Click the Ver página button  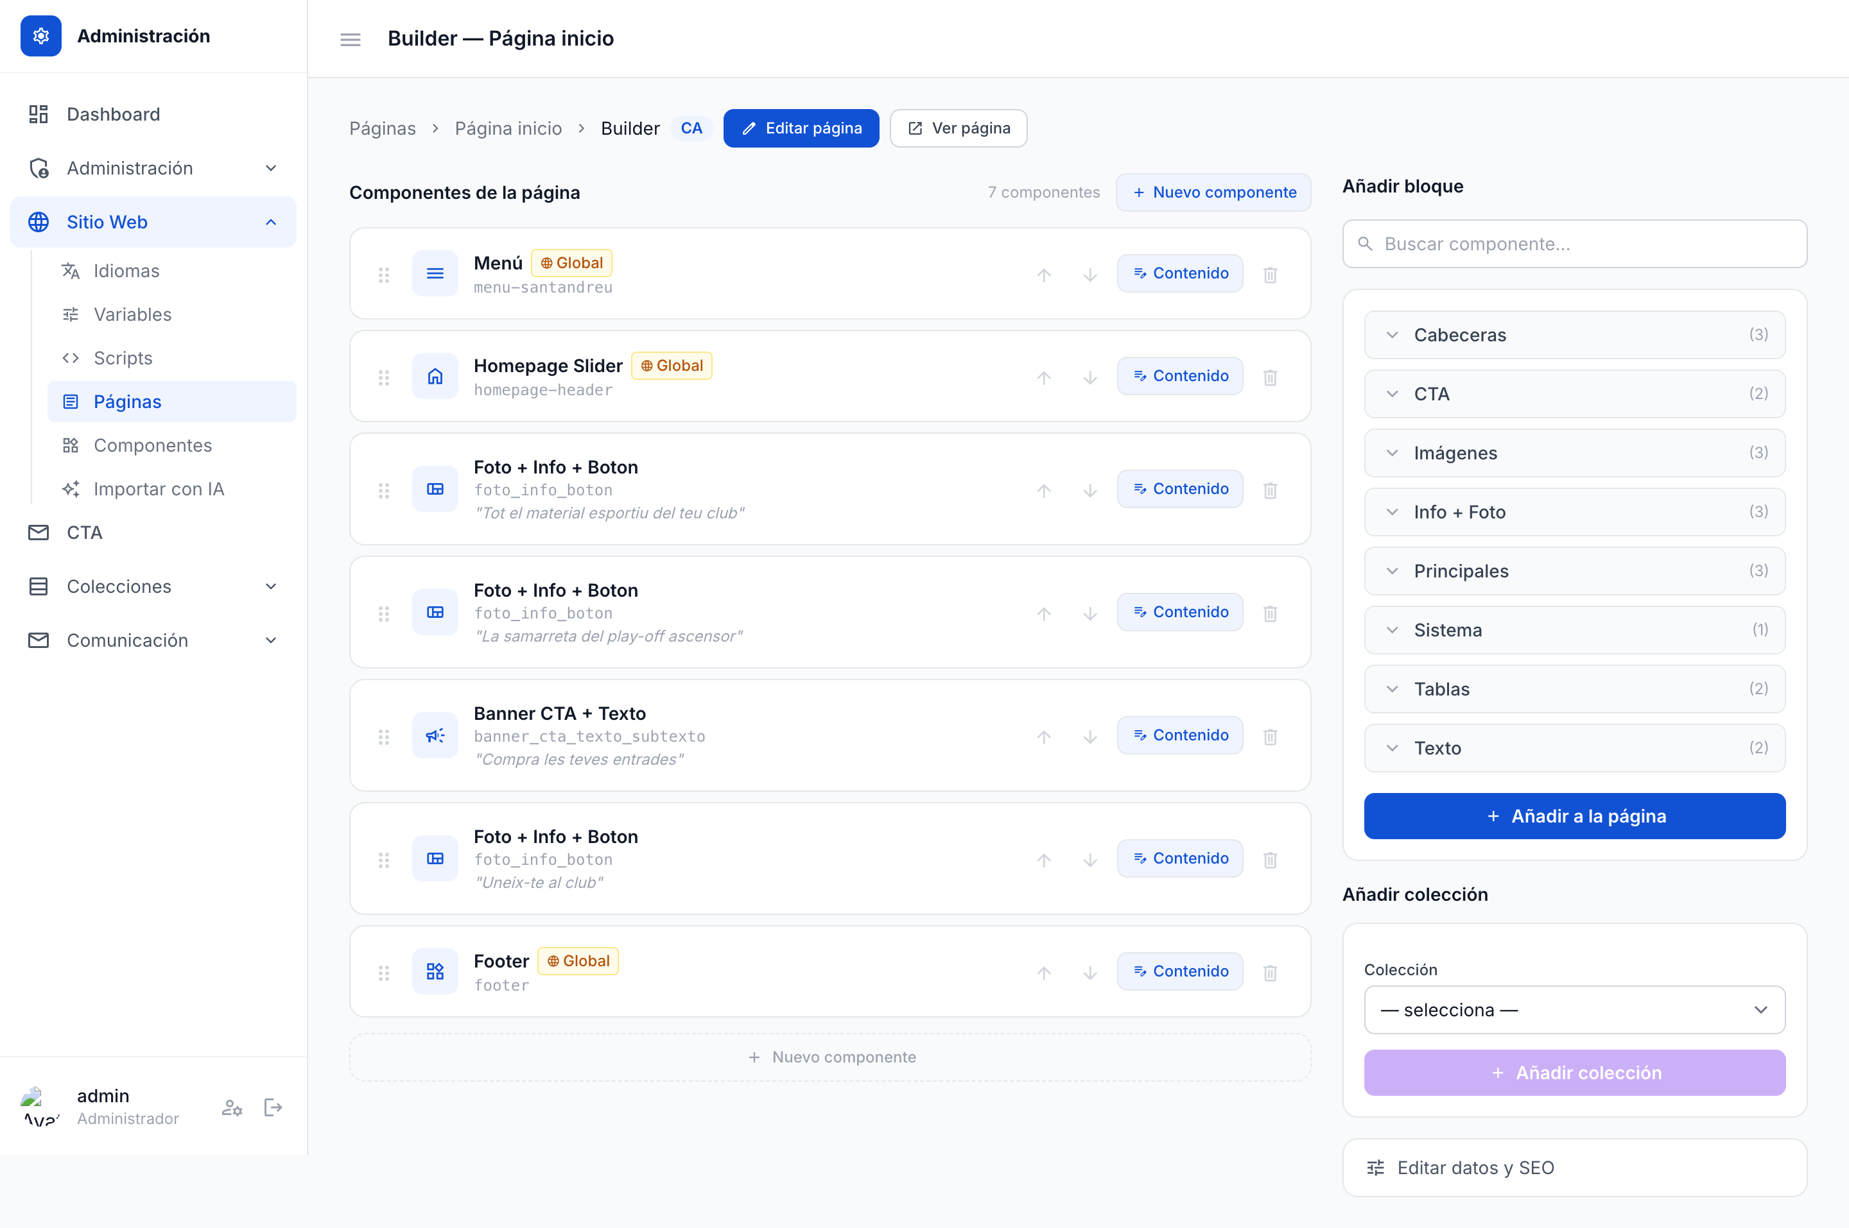tap(958, 128)
